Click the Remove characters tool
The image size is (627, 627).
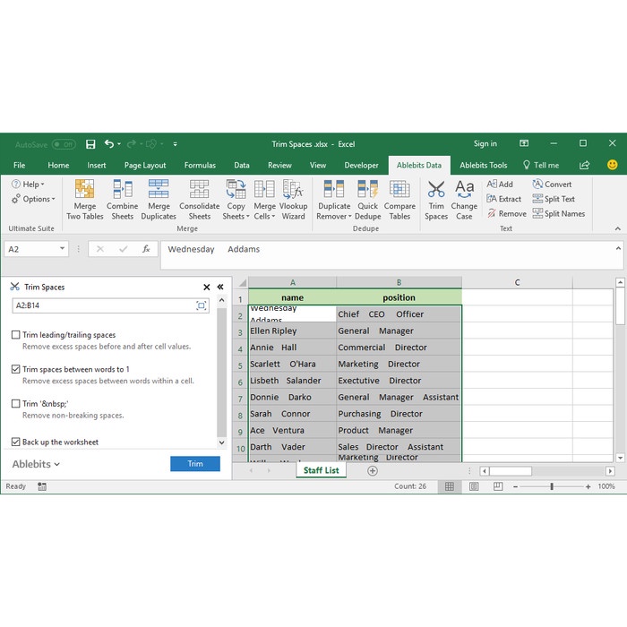coord(506,213)
